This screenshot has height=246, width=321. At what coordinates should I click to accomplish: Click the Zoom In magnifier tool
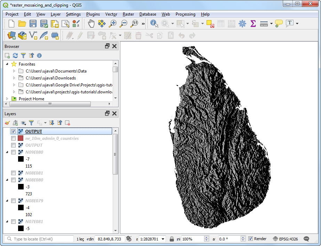[x=112, y=24]
